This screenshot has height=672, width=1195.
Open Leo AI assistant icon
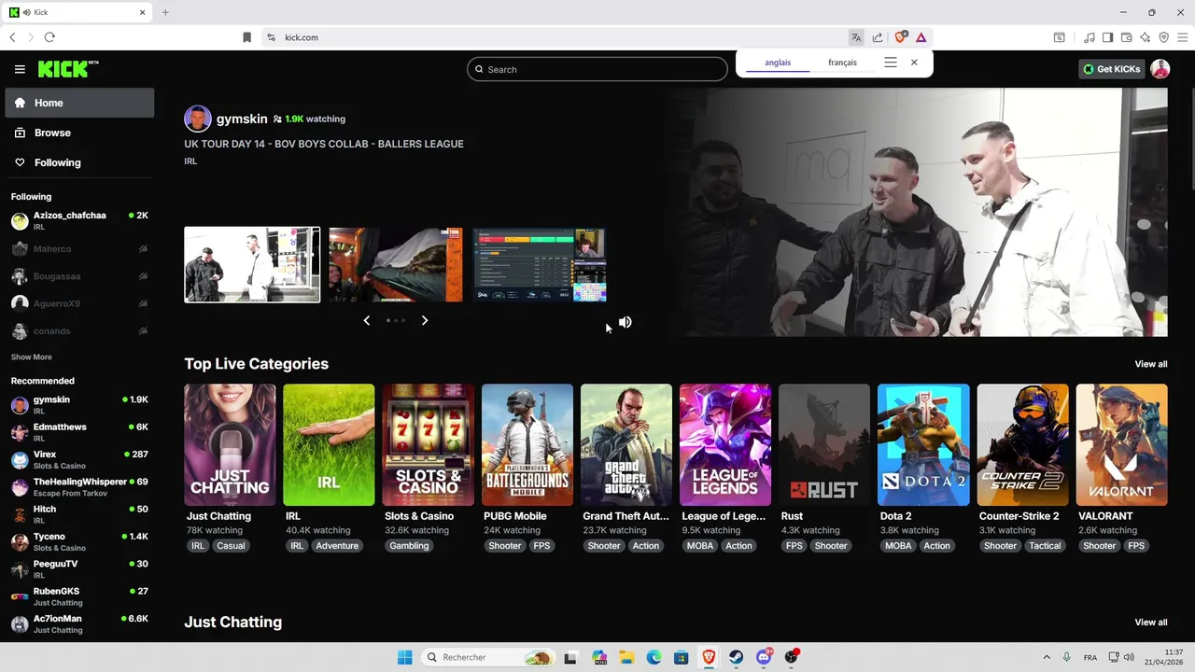point(1145,37)
